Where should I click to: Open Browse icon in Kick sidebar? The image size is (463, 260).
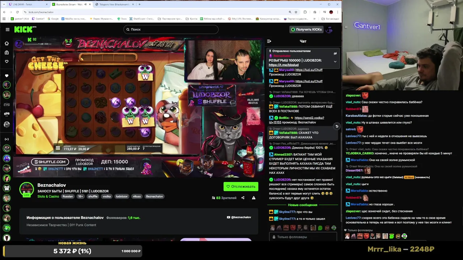pos(7,52)
